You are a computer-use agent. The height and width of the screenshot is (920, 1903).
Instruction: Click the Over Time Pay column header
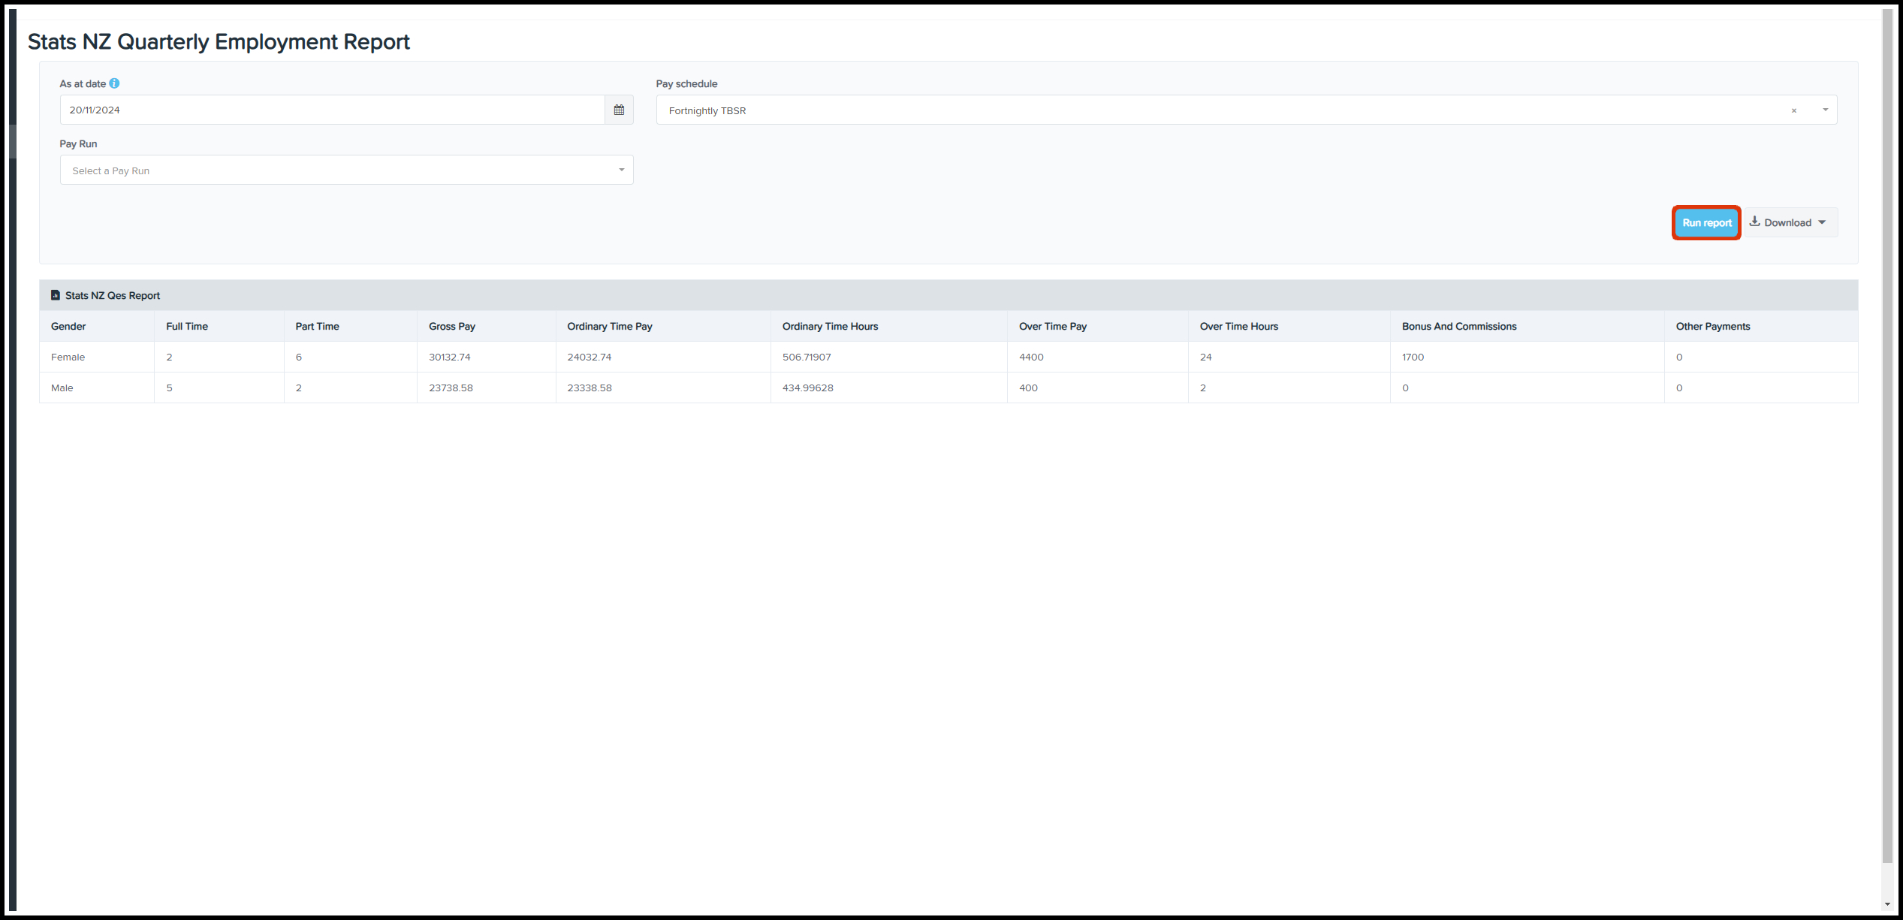(x=1052, y=326)
